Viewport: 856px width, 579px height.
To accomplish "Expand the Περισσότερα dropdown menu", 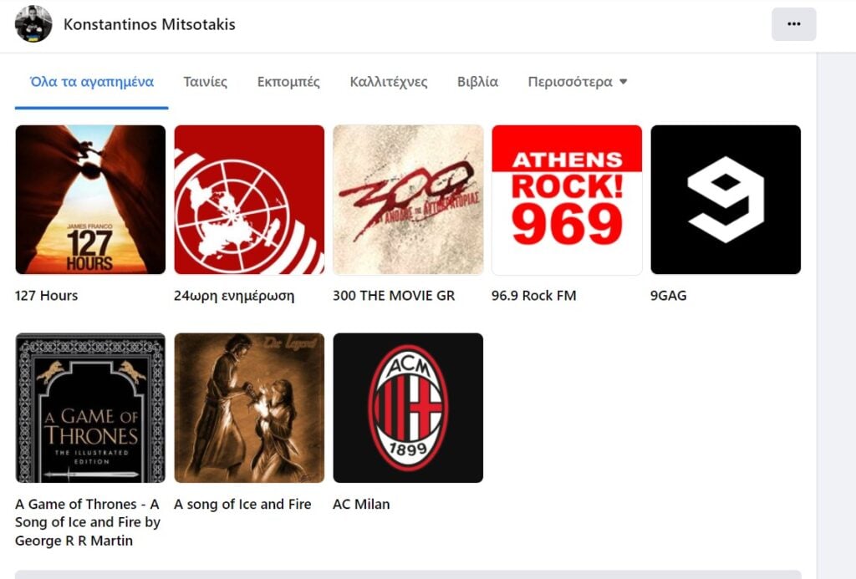I will (578, 82).
